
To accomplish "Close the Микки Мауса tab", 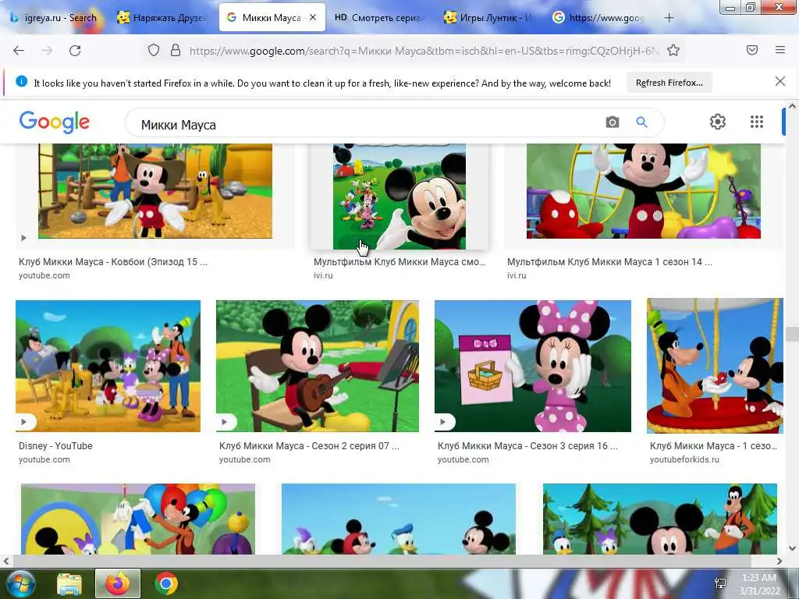I will [x=313, y=17].
